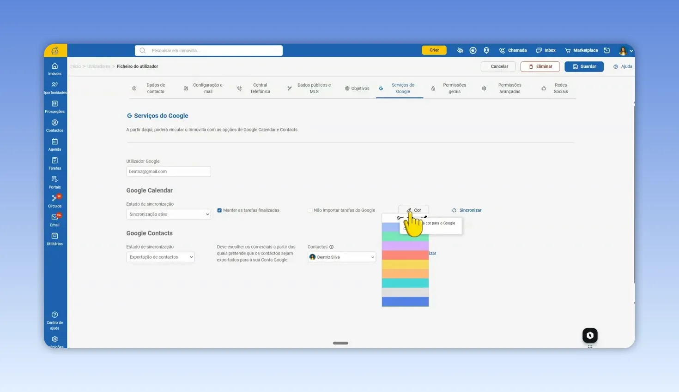Open Chamada phone call option
The width and height of the screenshot is (679, 392).
513,50
